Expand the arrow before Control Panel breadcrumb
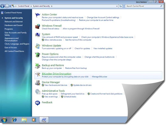 click(x=16, y=6)
